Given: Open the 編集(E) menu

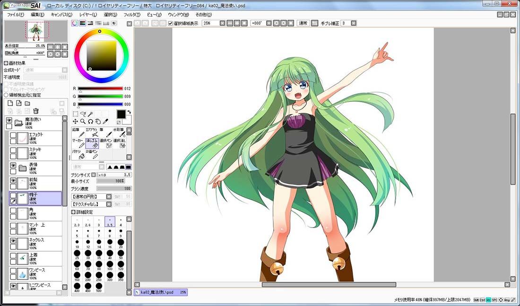Looking at the screenshot, I should pos(37,15).
